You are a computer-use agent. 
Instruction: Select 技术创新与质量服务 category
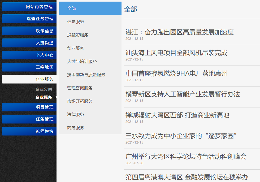(90, 75)
